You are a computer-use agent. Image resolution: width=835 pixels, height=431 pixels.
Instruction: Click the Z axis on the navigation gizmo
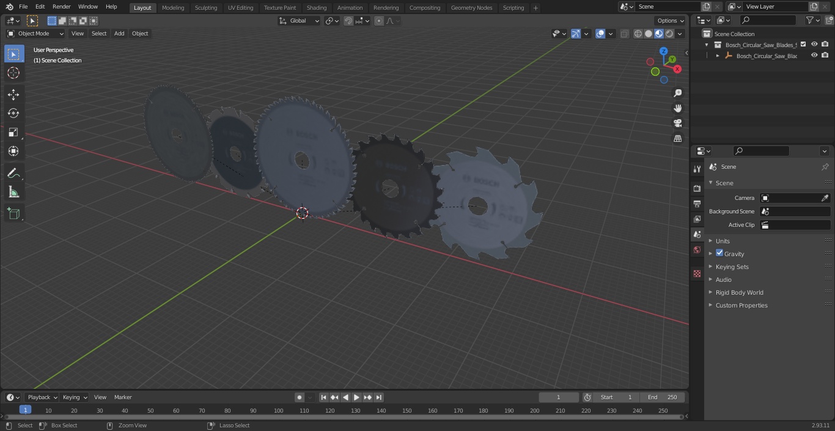coord(664,51)
